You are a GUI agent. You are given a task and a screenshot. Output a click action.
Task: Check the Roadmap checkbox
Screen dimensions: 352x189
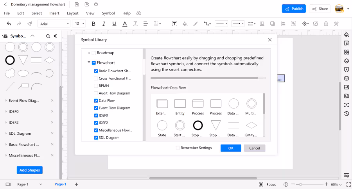pyautogui.click(x=94, y=53)
